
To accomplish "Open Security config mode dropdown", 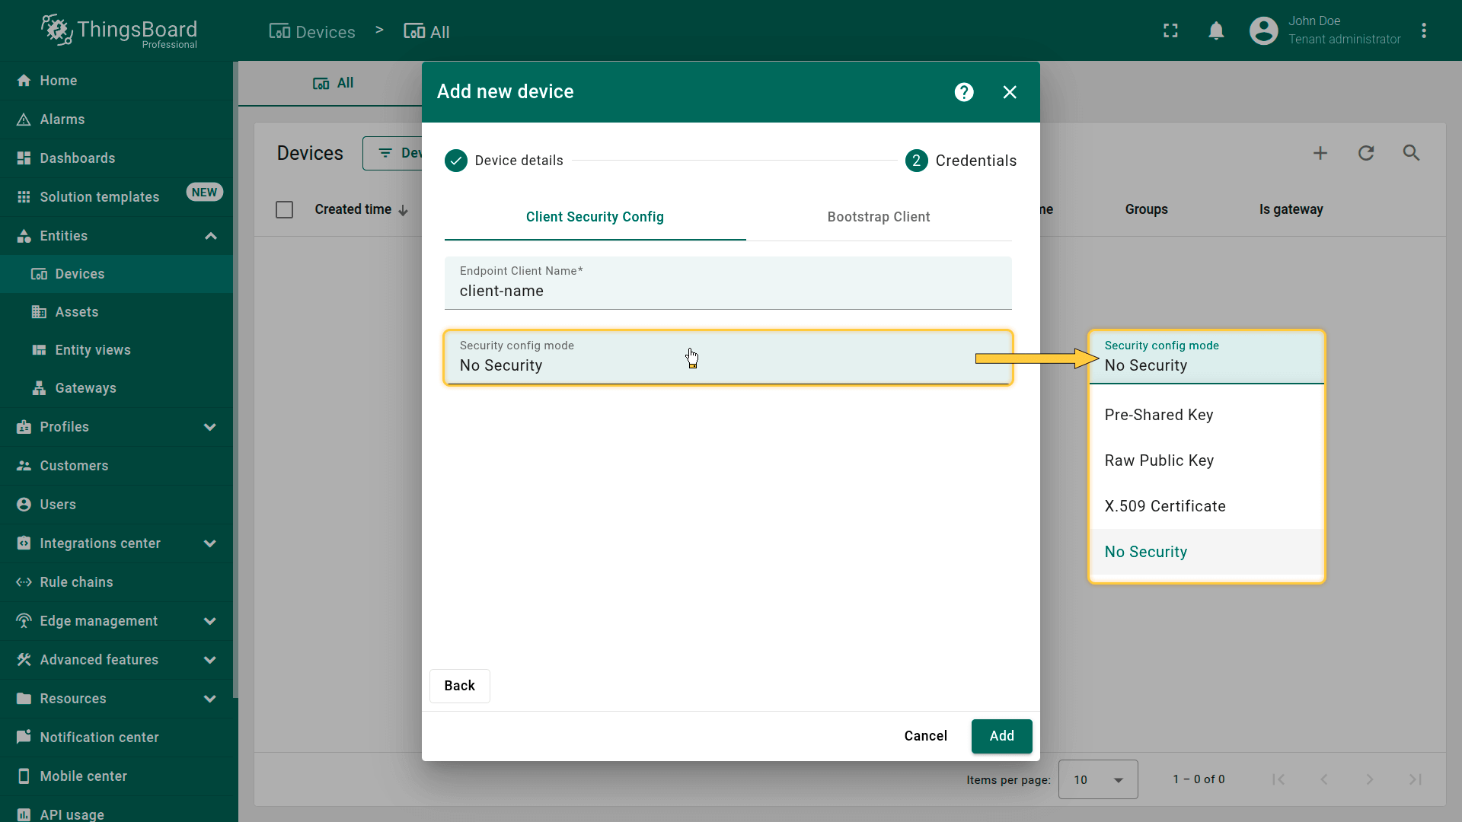I will coord(728,358).
